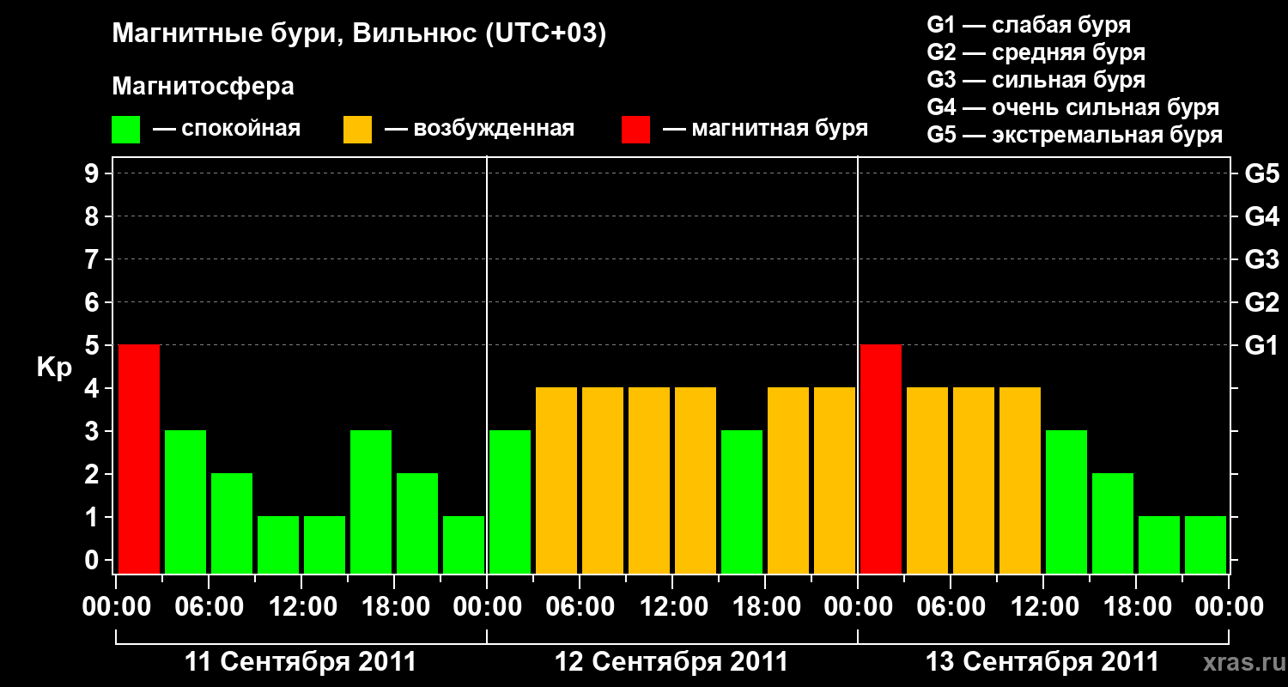This screenshot has height=687, width=1288.
Task: Click the 21:00–00:00 yellow bar on 12 September
Action: 835,481
